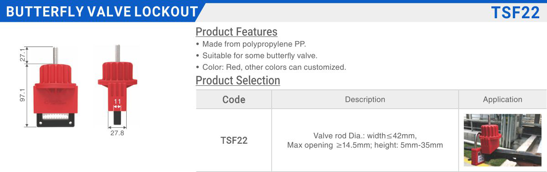Image resolution: width=547 pixels, height=172 pixels.
Task: Select the Application column header
Action: pos(503,99)
